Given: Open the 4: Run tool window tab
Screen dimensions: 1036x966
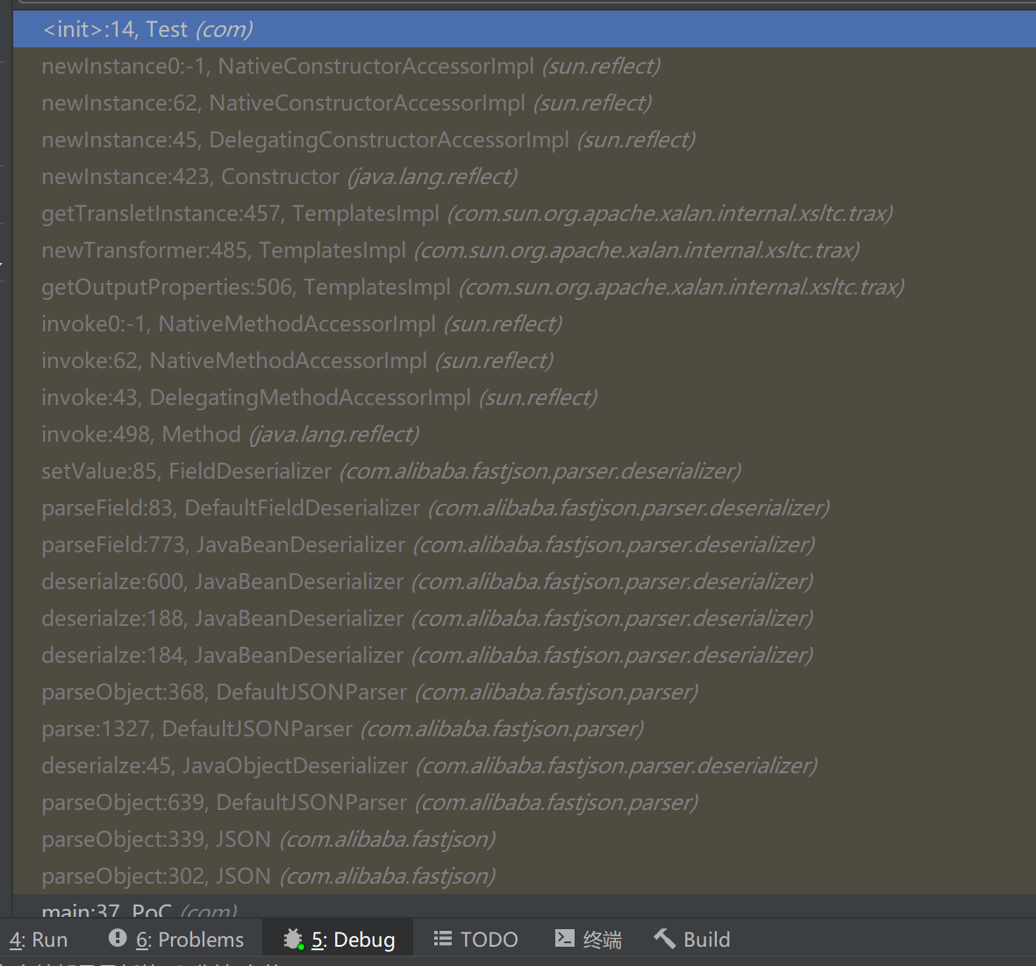Looking at the screenshot, I should (x=39, y=939).
